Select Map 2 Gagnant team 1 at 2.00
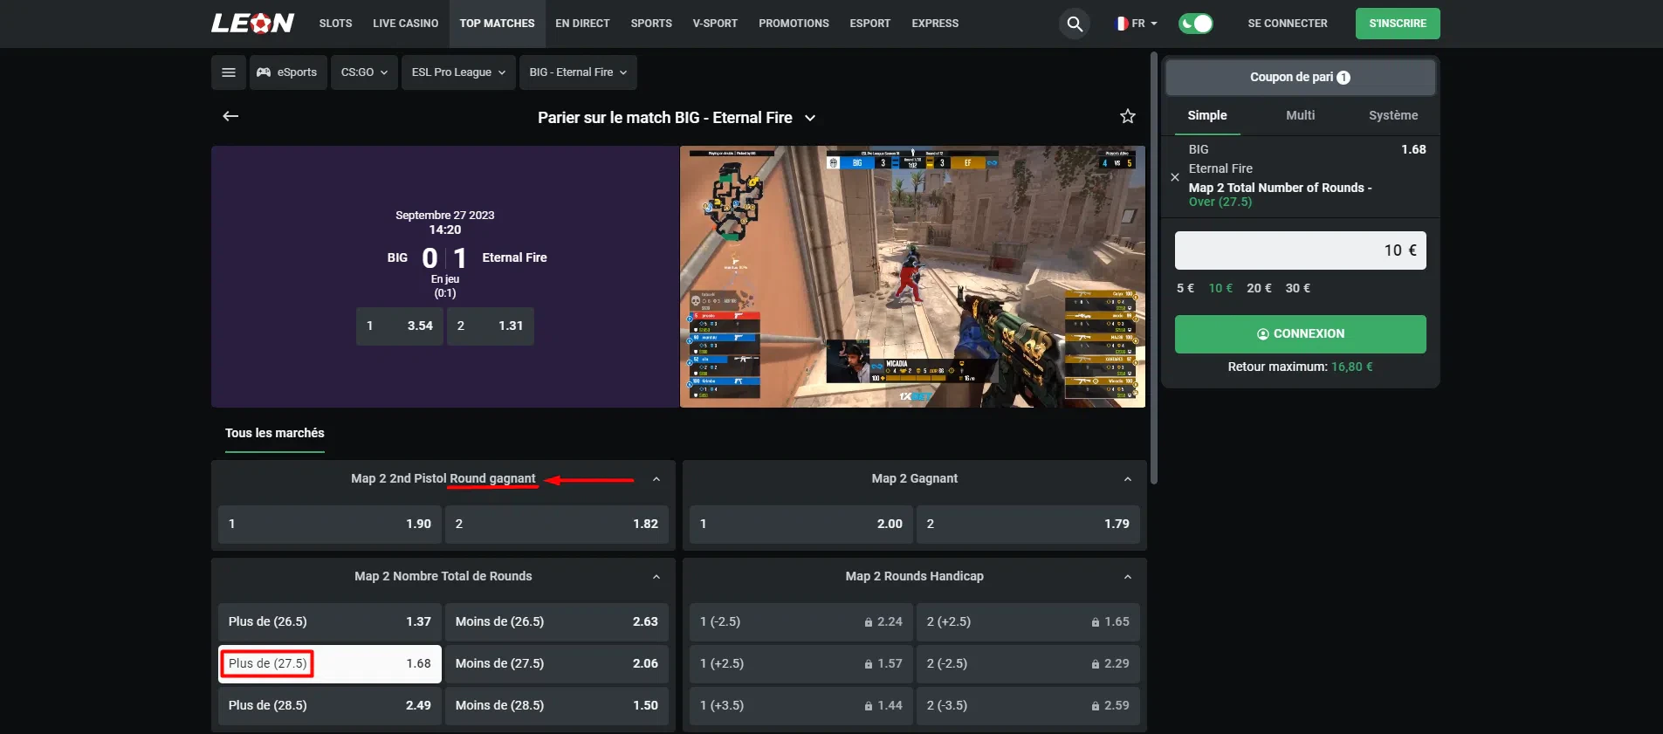This screenshot has height=734, width=1663. (801, 524)
